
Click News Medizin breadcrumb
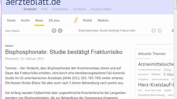12,31
